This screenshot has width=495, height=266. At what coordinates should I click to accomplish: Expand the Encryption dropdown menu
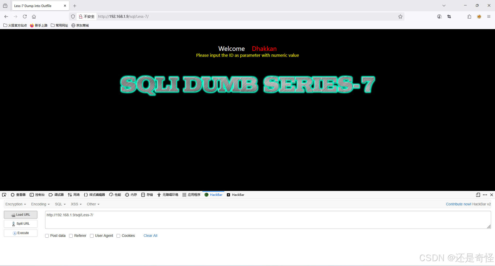pyautogui.click(x=16, y=204)
